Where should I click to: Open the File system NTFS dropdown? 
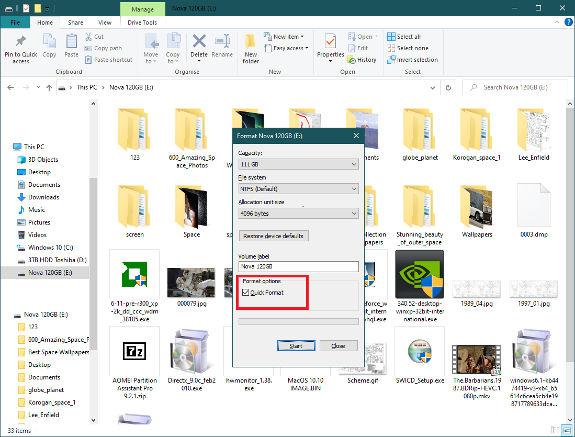tap(298, 189)
